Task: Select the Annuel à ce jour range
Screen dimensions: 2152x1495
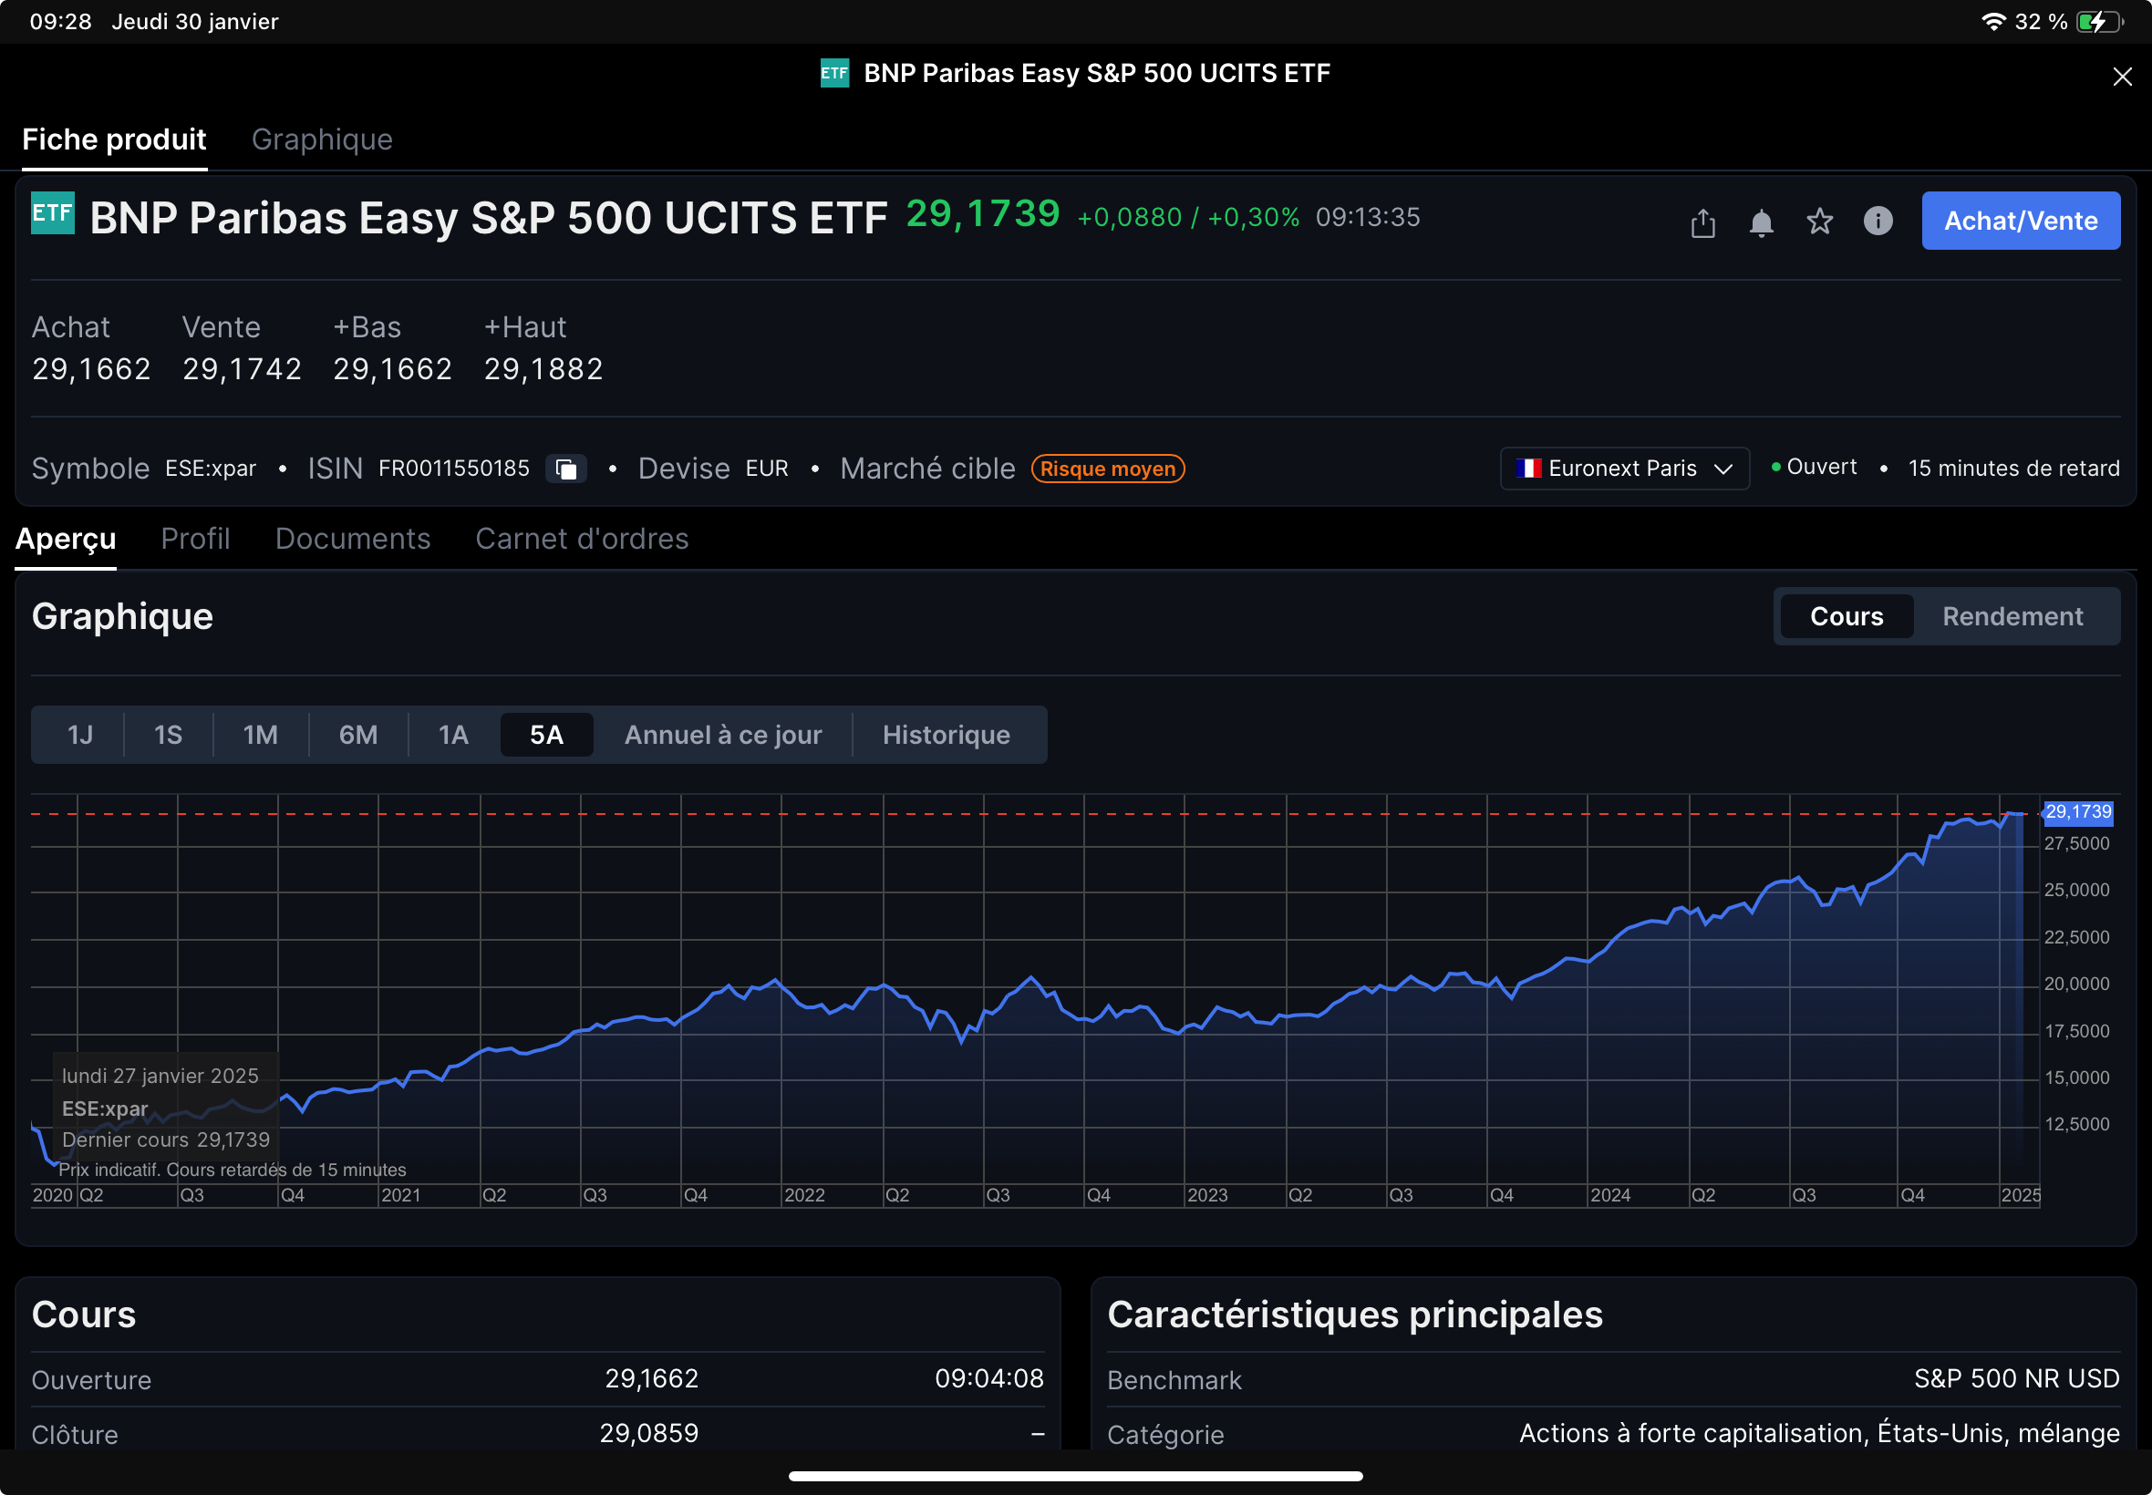Action: click(x=722, y=736)
